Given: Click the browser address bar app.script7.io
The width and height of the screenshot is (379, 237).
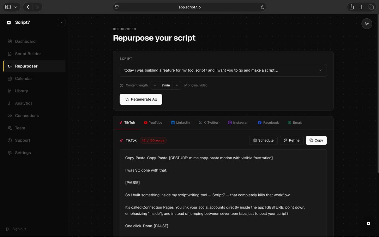Looking at the screenshot, I should pos(189,7).
